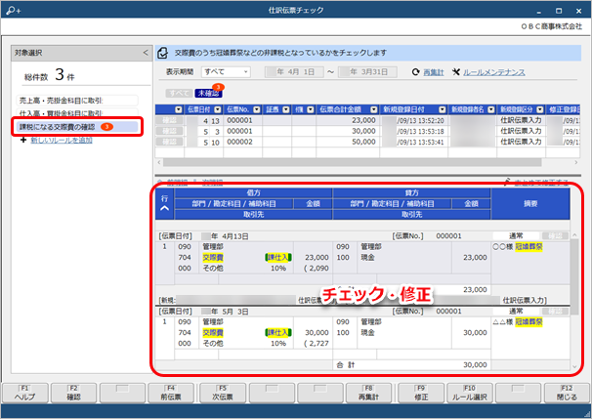The height and width of the screenshot is (419, 592).
Task: Click the right arrow of the horizontal scrollbar
Action: click(x=575, y=162)
